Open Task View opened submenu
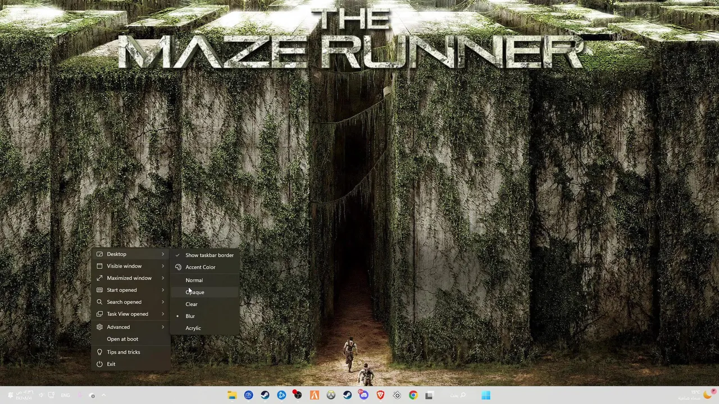Viewport: 719px width, 404px height. [x=131, y=314]
